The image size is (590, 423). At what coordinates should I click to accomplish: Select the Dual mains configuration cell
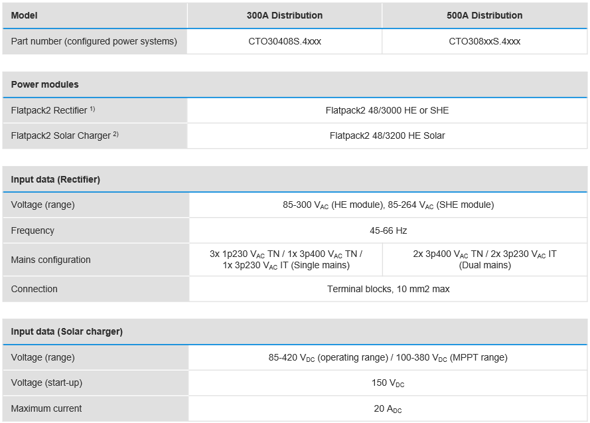pos(484,260)
